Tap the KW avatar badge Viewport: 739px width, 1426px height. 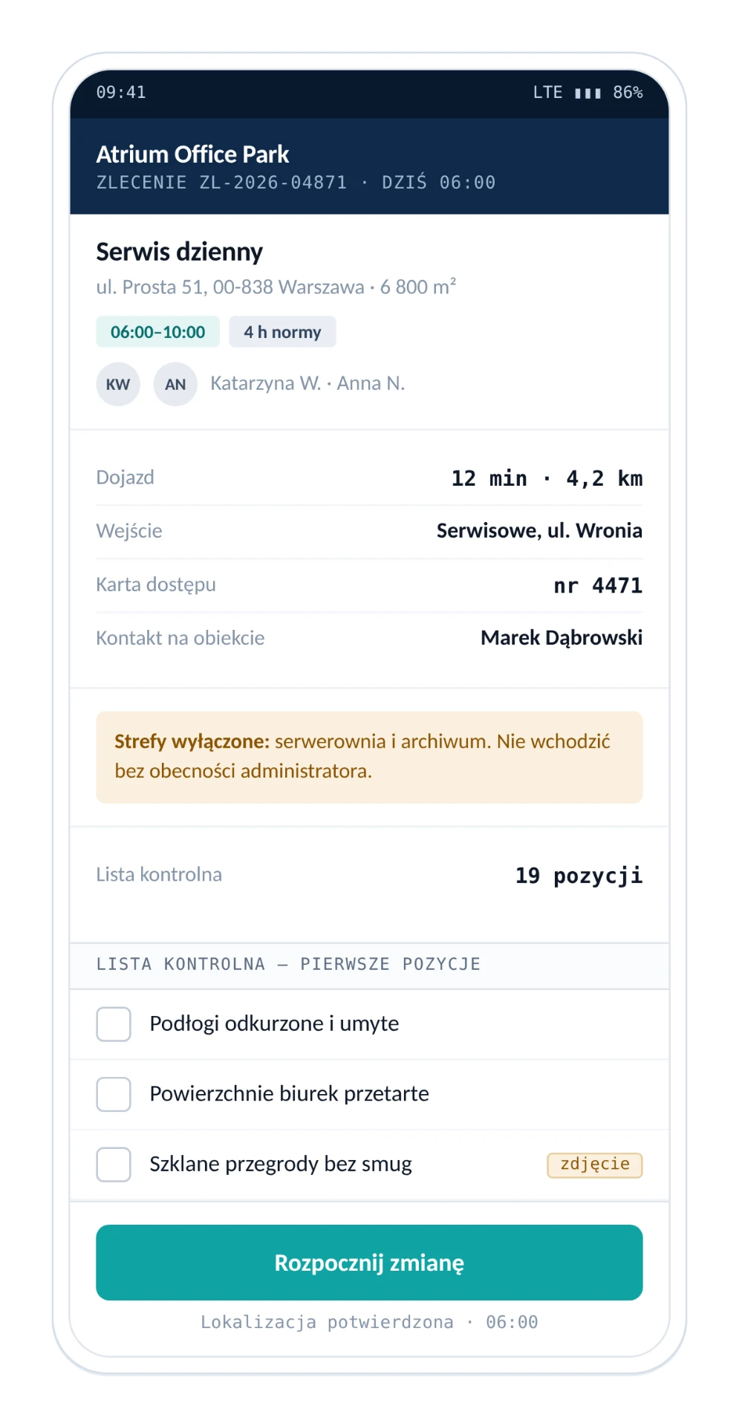(x=118, y=384)
